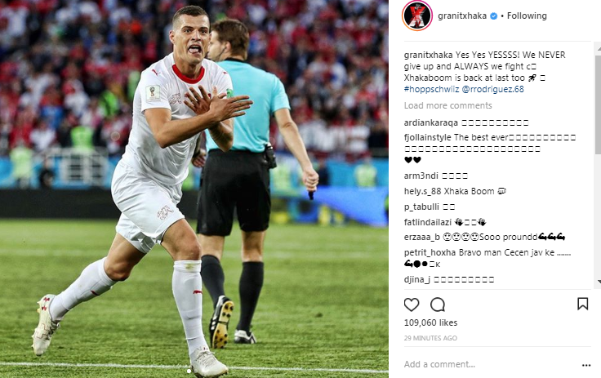The height and width of the screenshot is (378, 601).
Task: Open the three-dot more options menu
Action: pos(586,366)
